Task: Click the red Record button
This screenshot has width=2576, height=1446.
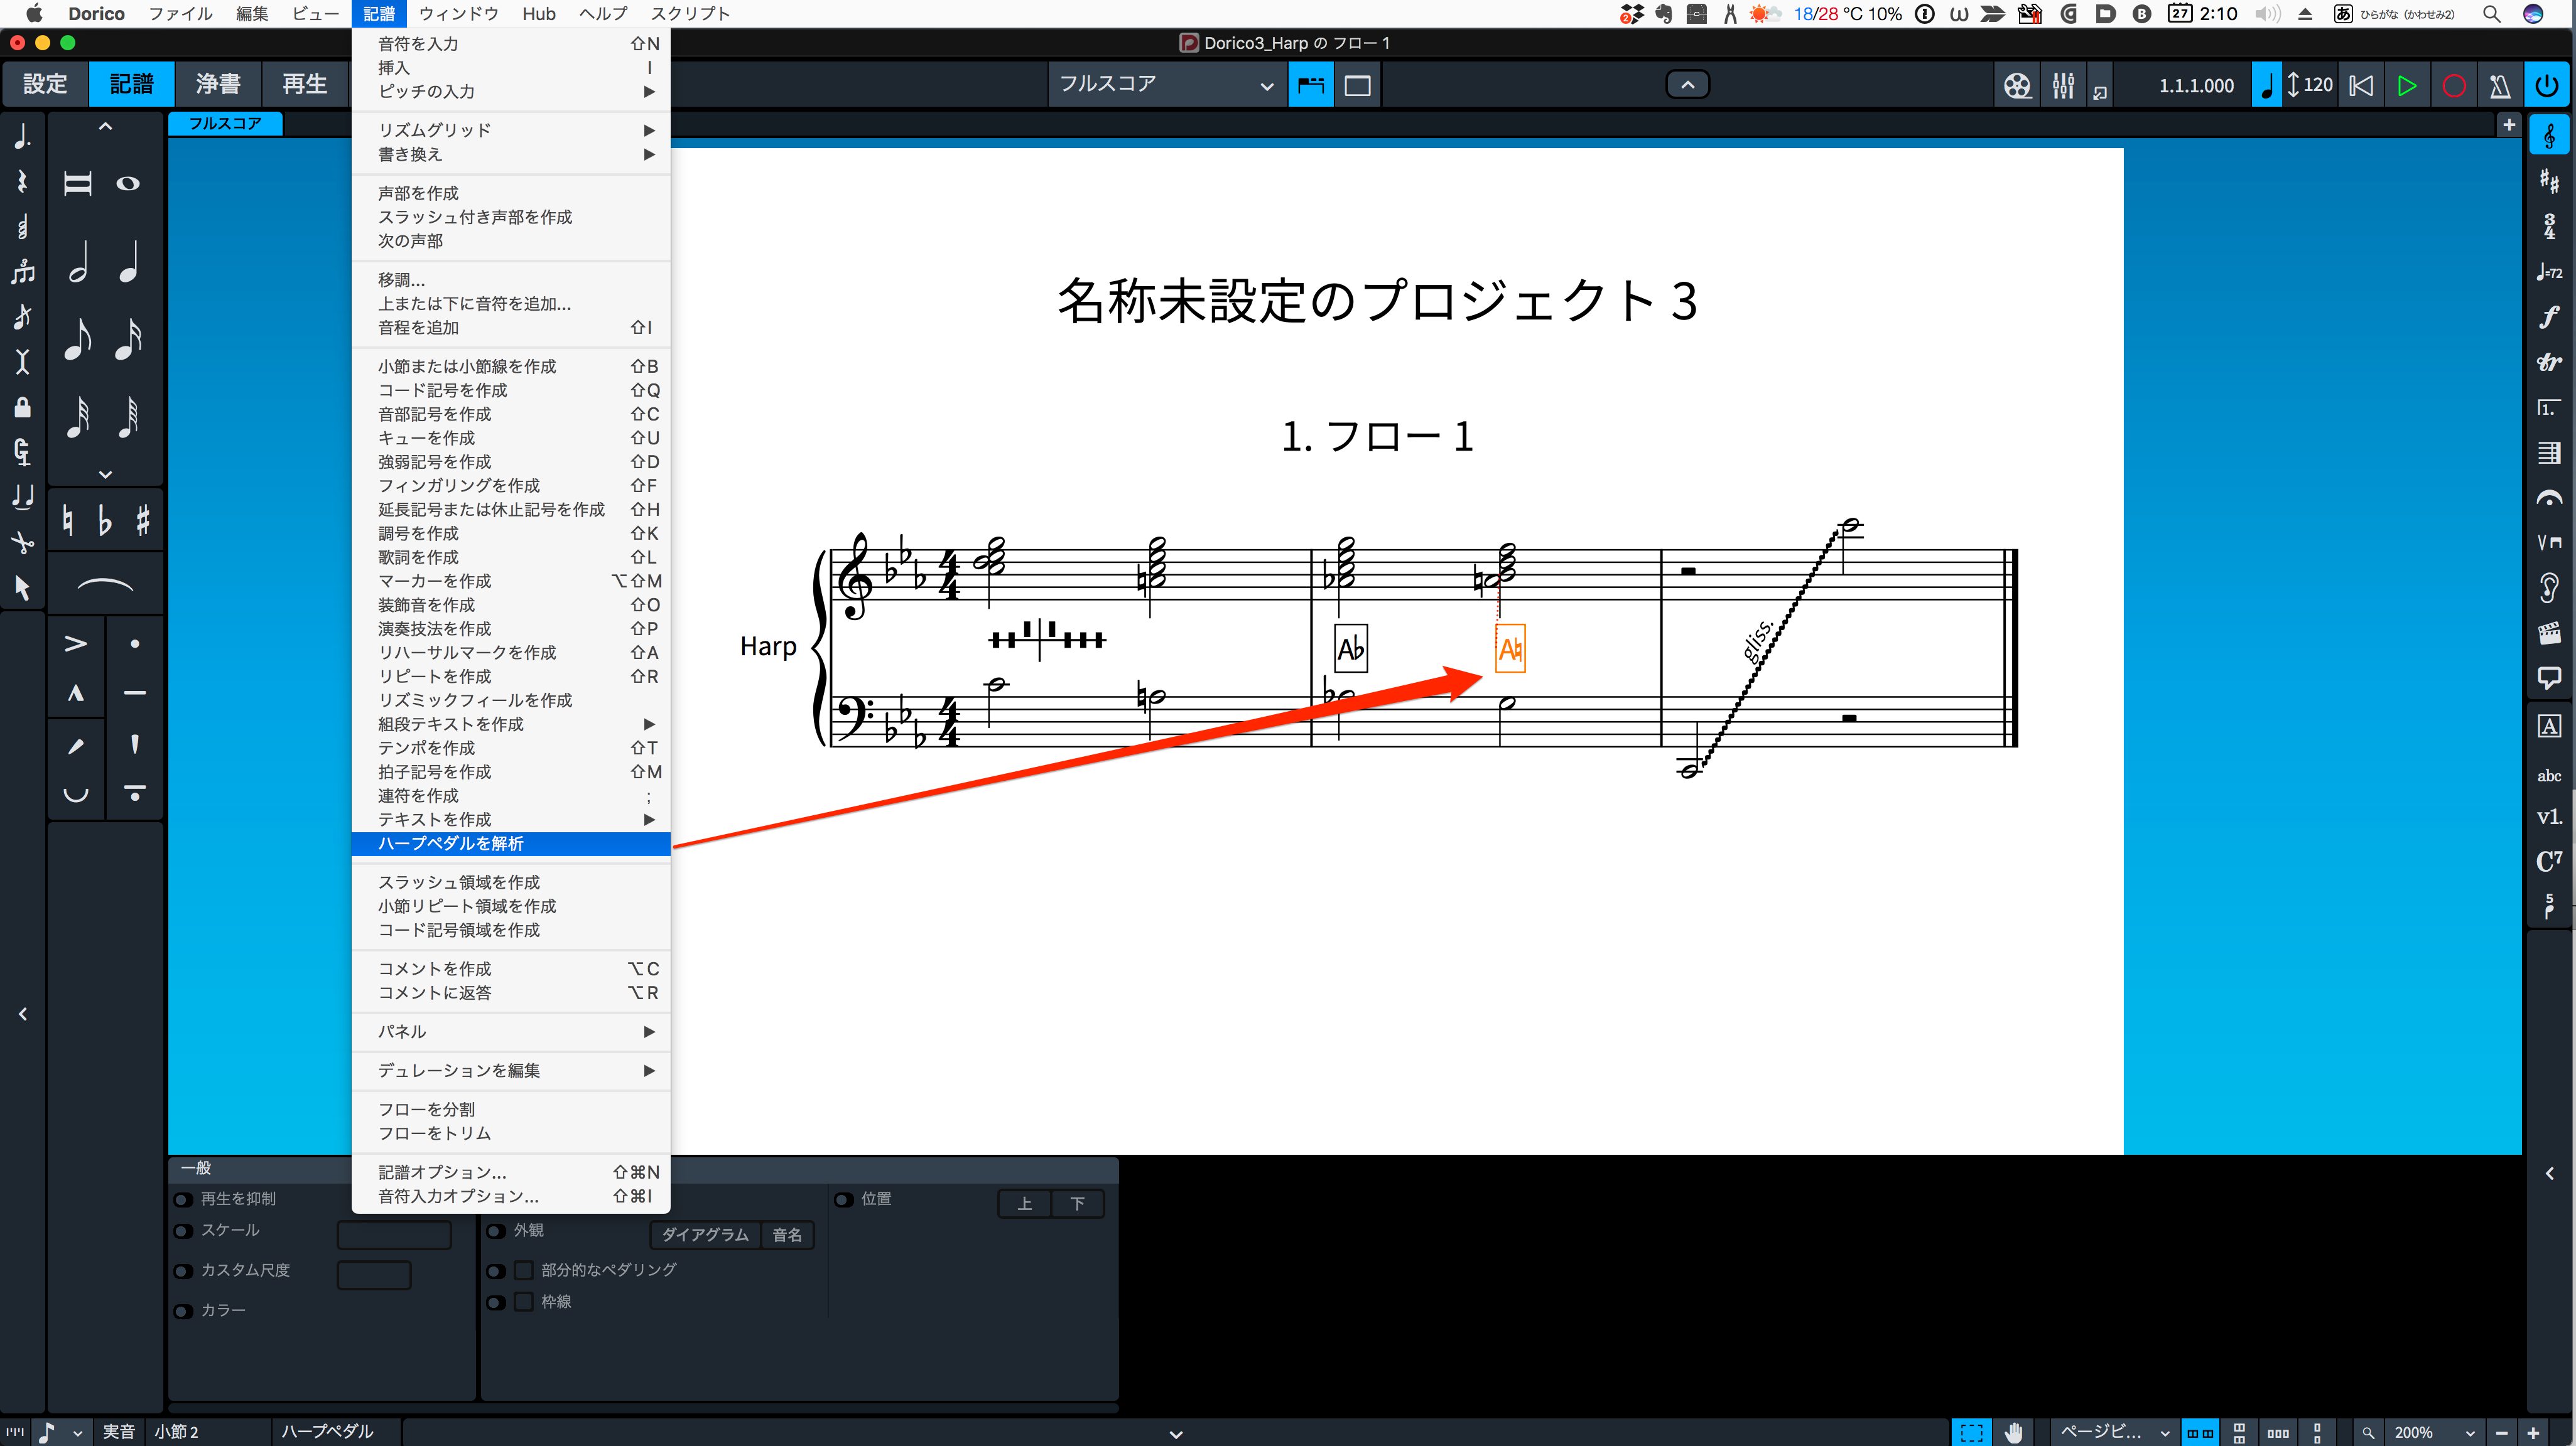Action: click(x=2453, y=86)
